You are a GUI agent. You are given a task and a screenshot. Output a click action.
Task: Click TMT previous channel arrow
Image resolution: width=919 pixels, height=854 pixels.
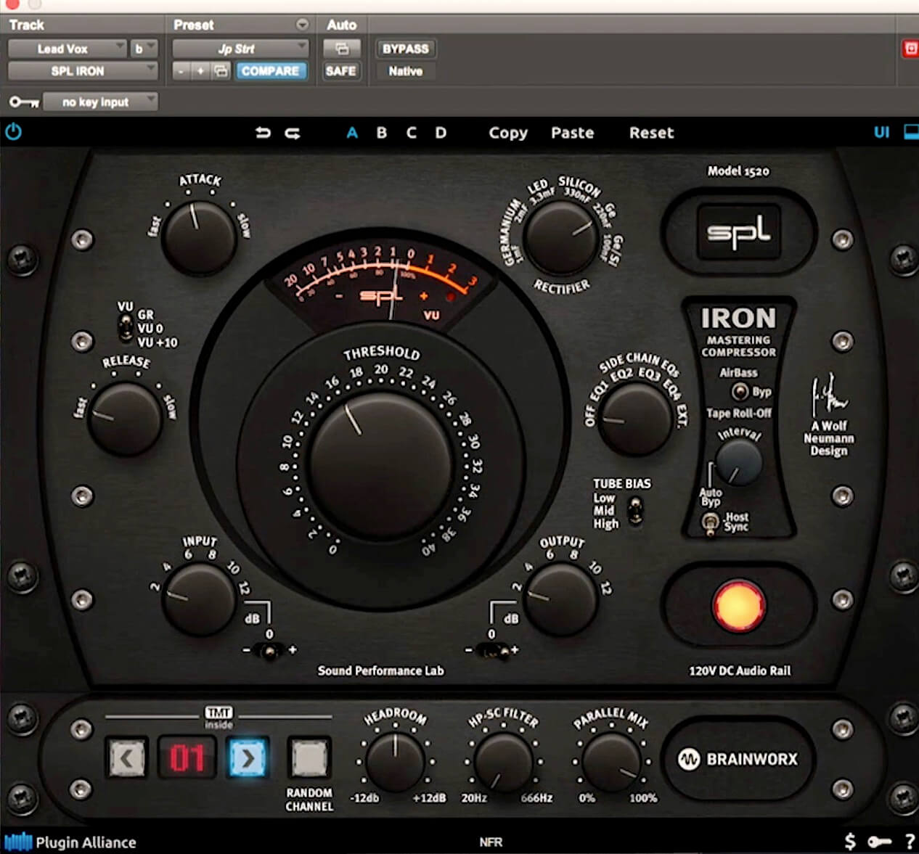coord(127,758)
